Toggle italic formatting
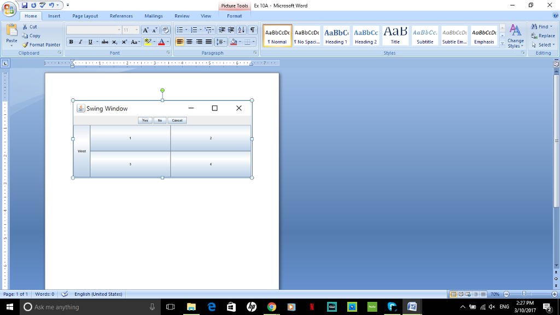Screen dimensions: 560x315 point(80,42)
